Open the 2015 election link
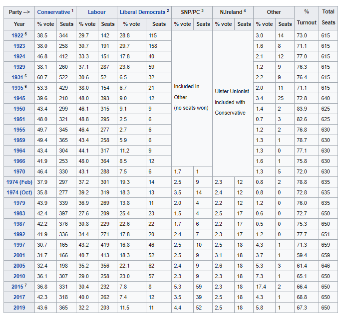The width and height of the screenshot is (344, 318). point(17,287)
